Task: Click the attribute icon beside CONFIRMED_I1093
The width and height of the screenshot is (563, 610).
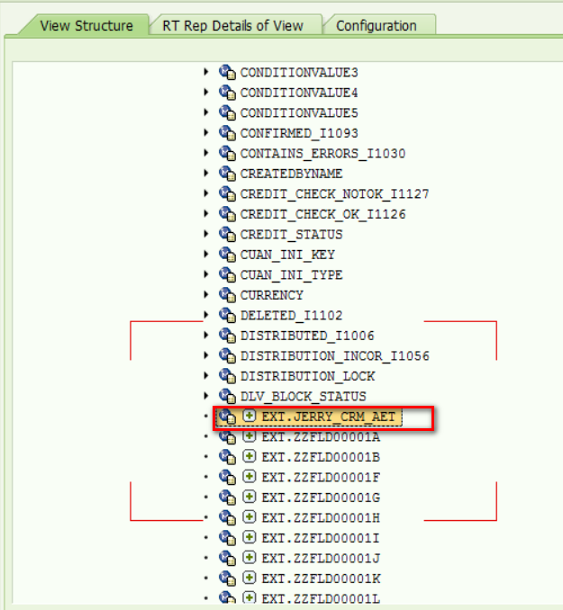Action: [x=227, y=133]
